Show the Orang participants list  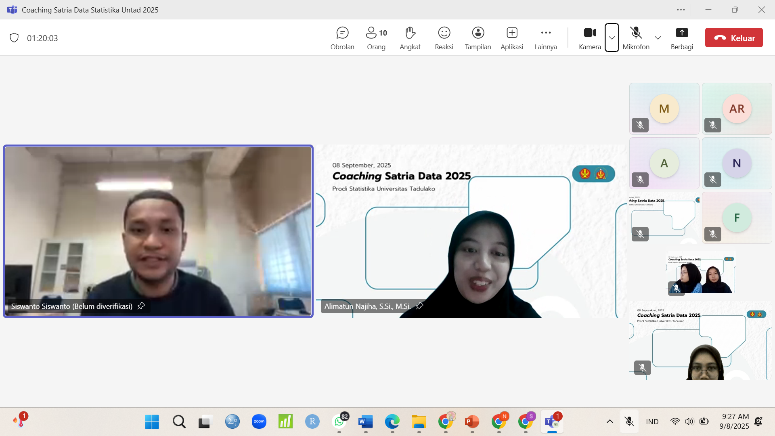click(376, 38)
